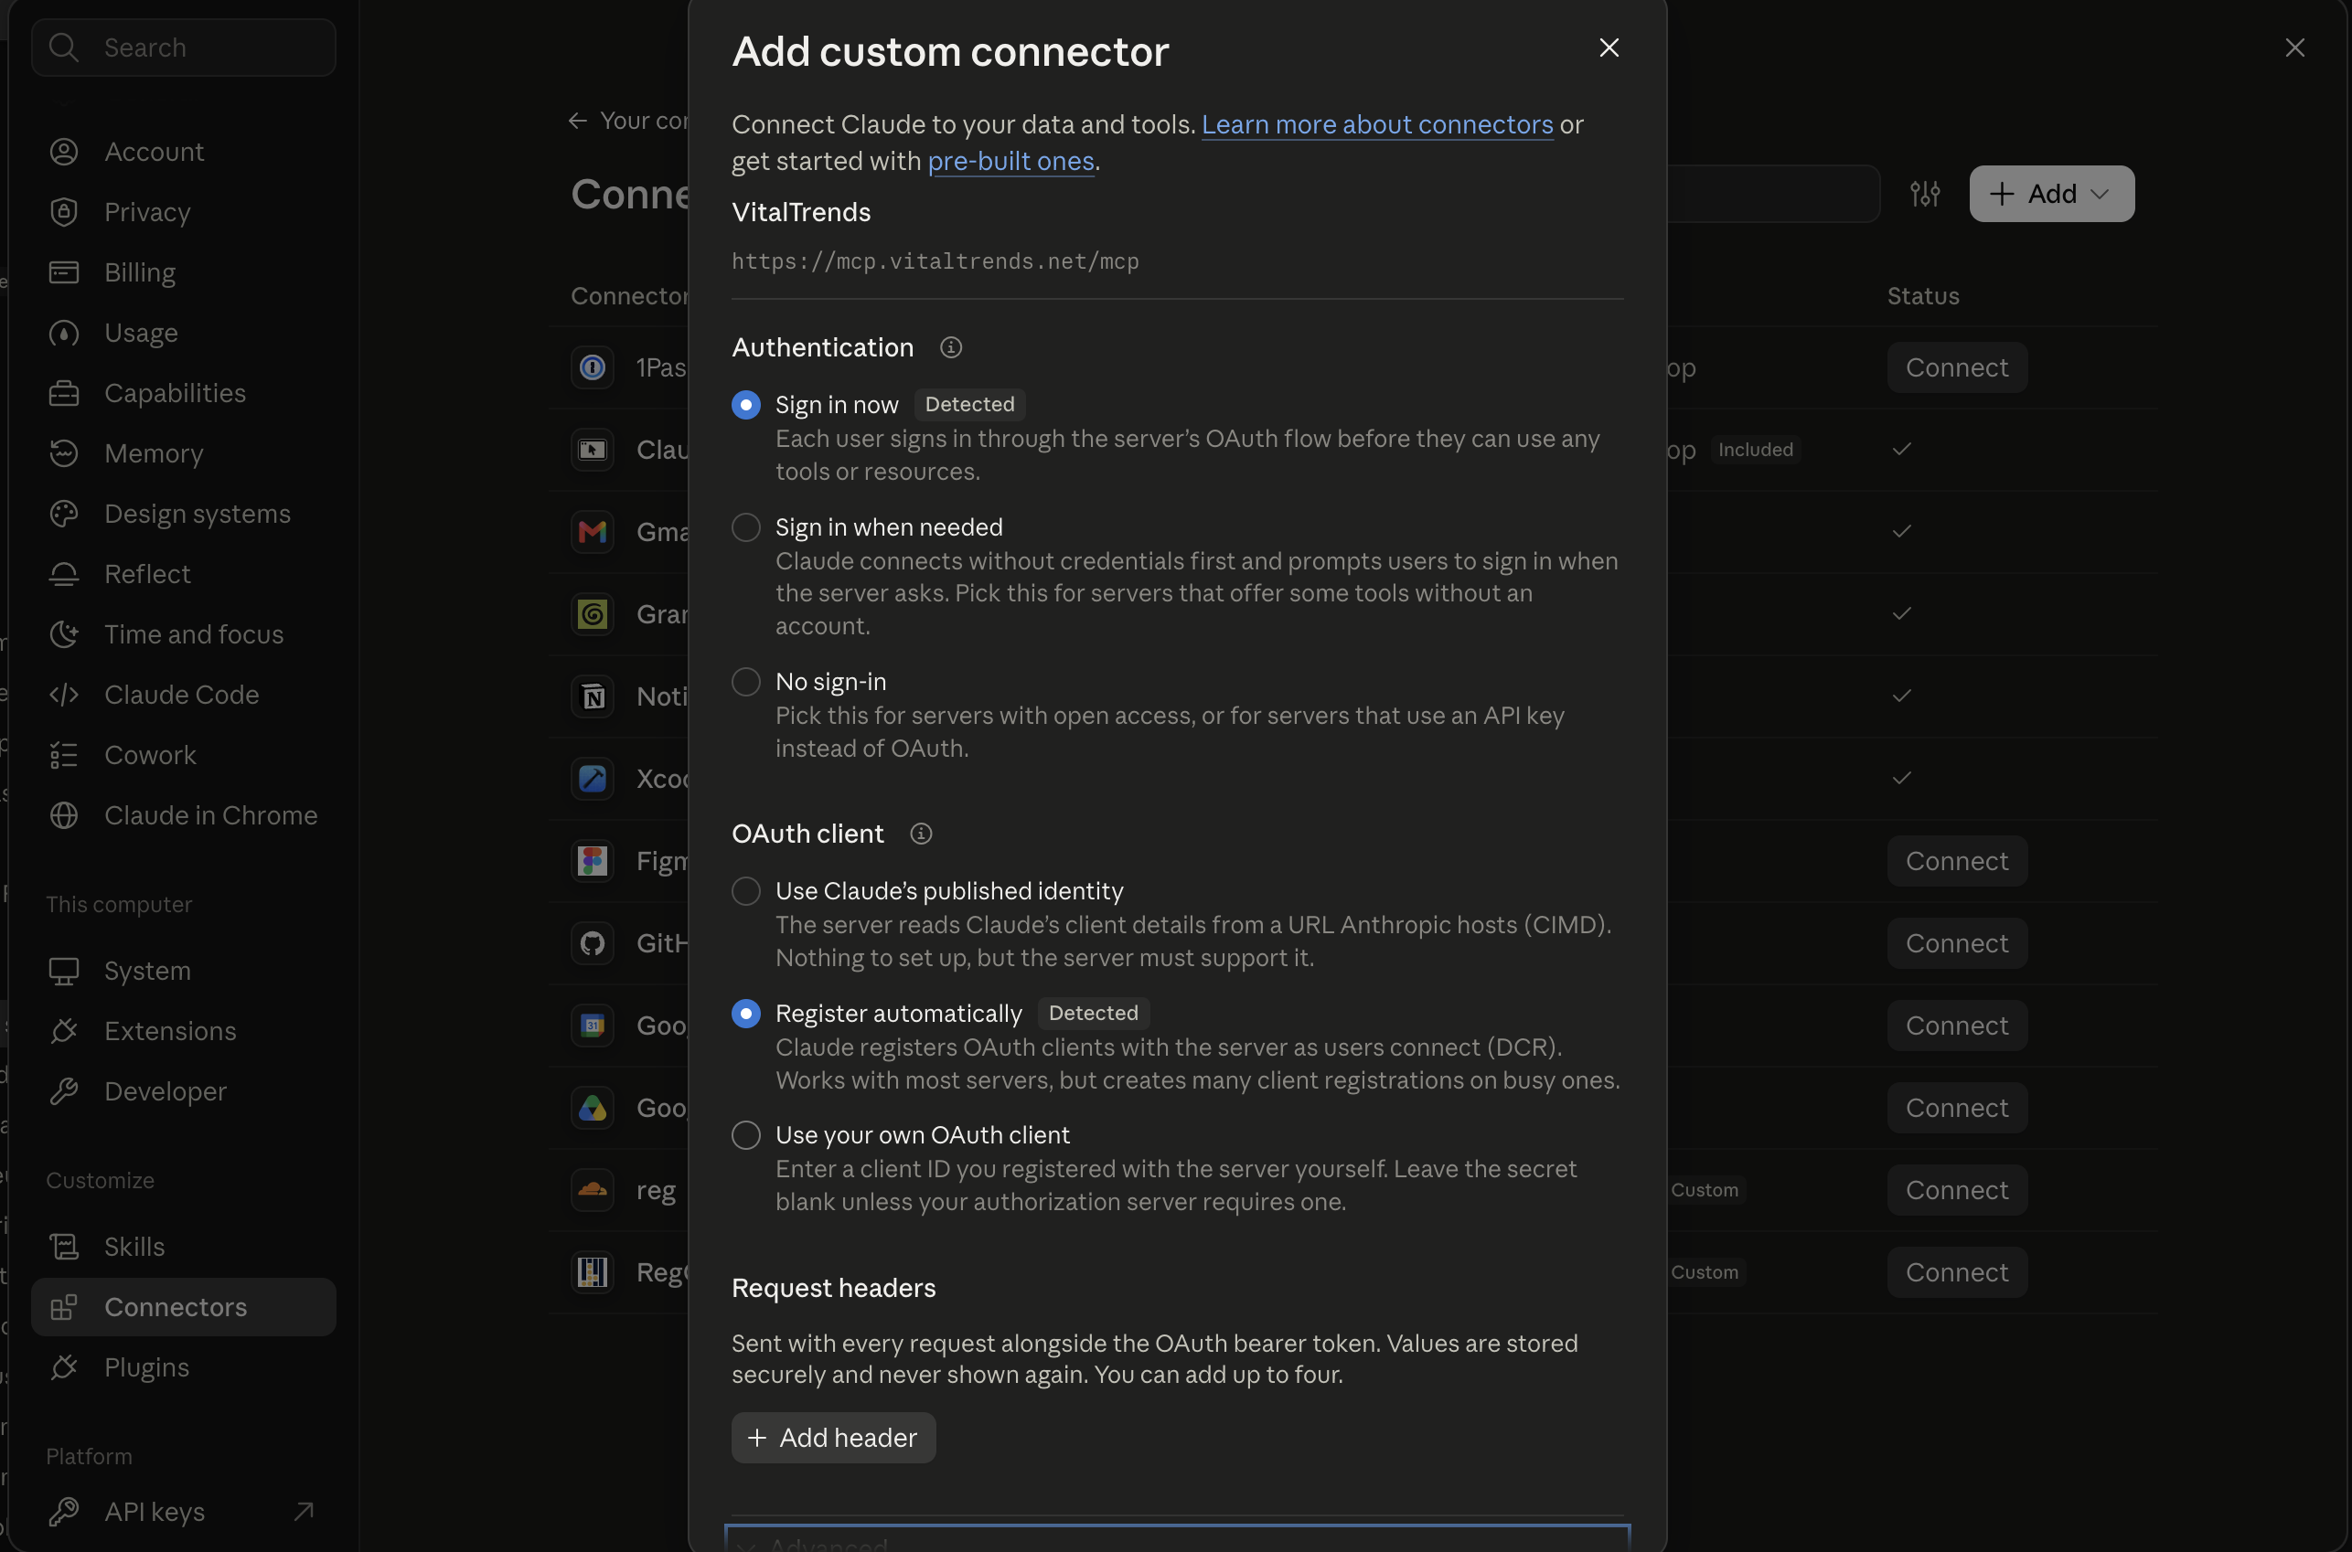Go to Privacy settings

coord(183,212)
